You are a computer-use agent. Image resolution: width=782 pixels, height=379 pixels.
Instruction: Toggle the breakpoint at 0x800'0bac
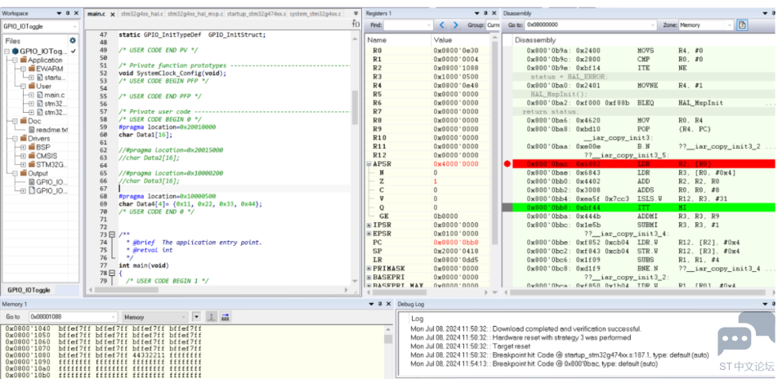coord(507,163)
